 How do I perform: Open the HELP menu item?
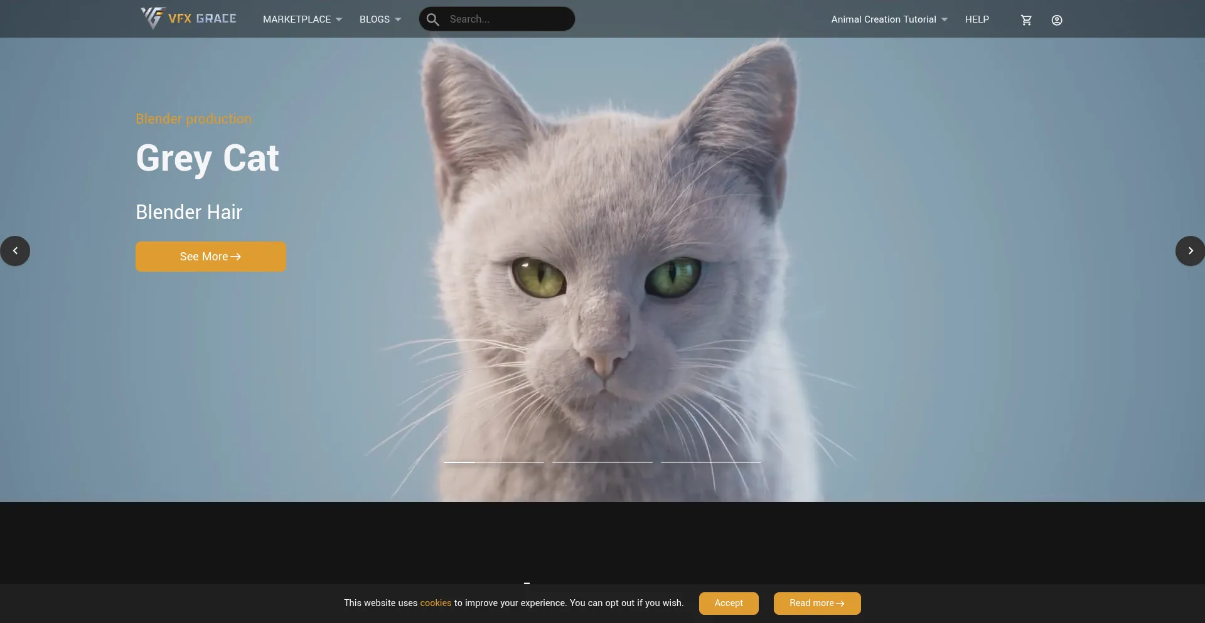977,19
